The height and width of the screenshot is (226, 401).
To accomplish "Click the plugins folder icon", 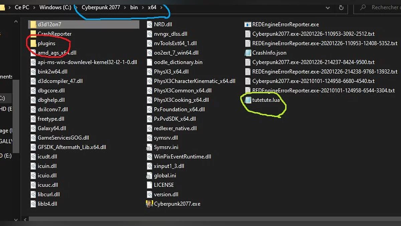I will click(x=33, y=43).
